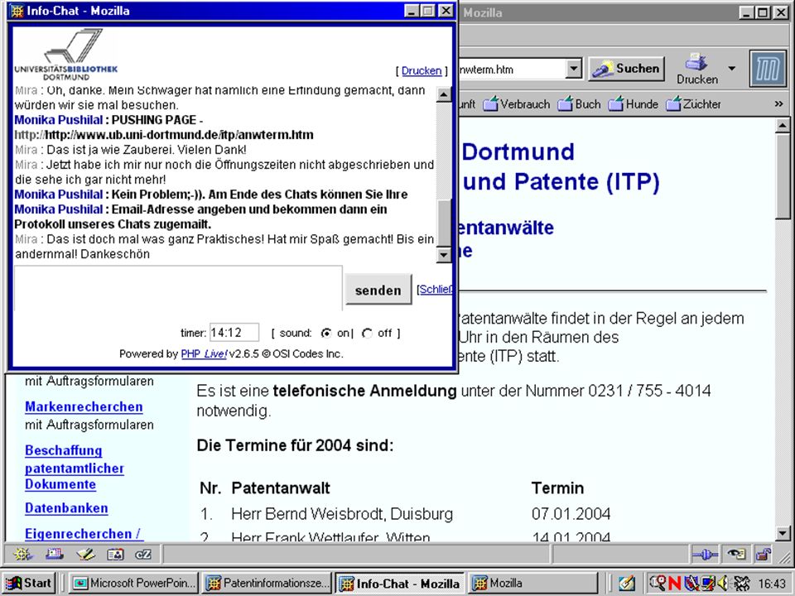This screenshot has width=795, height=596.
Task: Focus the chat message input box
Action: (x=178, y=288)
